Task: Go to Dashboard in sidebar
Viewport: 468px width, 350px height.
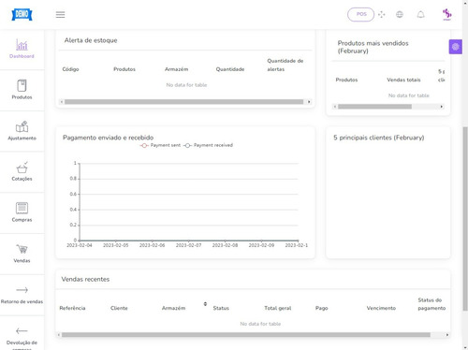Action: 22,49
